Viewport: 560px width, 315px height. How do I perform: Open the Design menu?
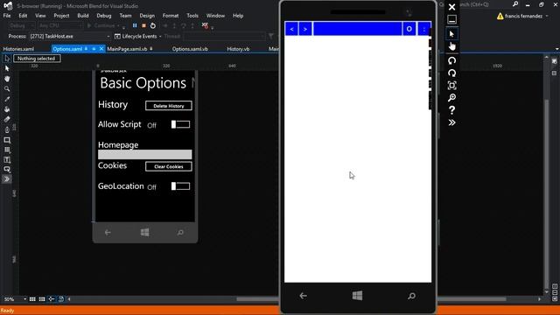pyautogui.click(x=147, y=16)
